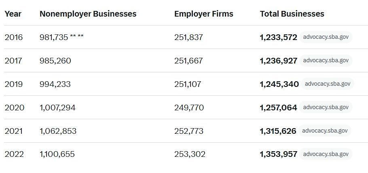The image size is (368, 173).
Task: Click the Year column header
Action: tap(13, 14)
